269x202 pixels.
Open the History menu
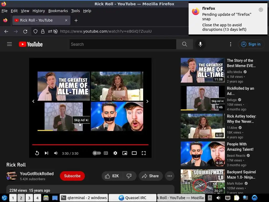coord(39,11)
